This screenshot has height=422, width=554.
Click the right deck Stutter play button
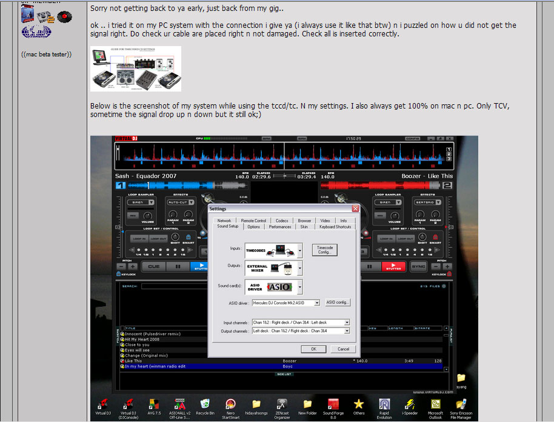pos(393,267)
